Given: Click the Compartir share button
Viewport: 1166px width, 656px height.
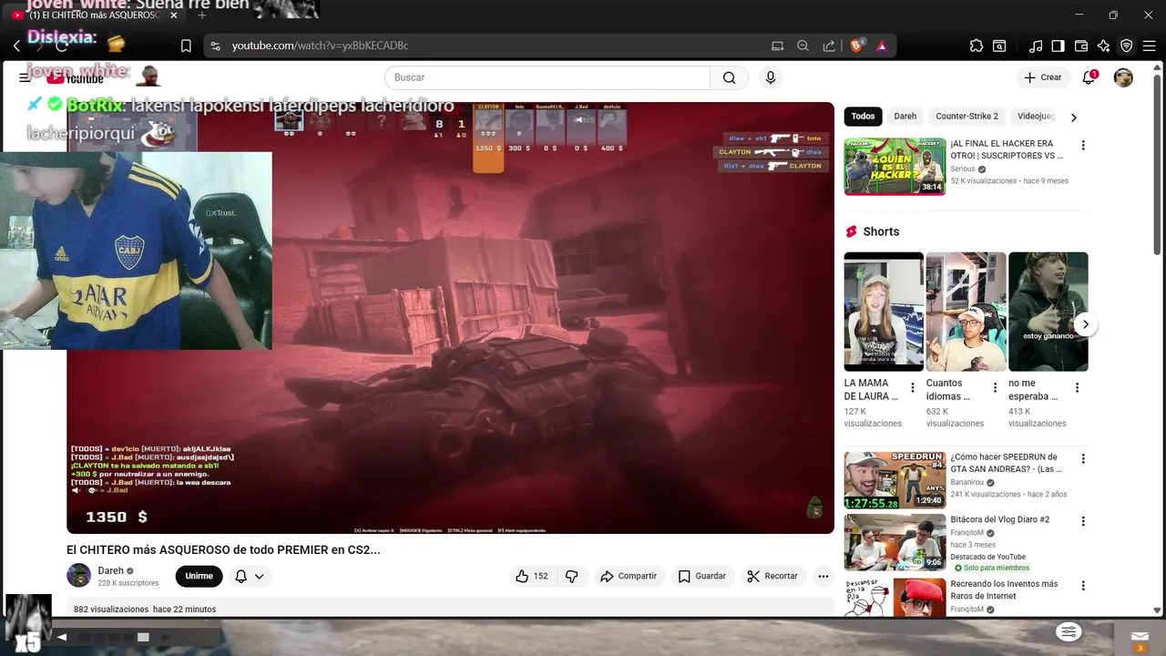Looking at the screenshot, I should (x=628, y=576).
